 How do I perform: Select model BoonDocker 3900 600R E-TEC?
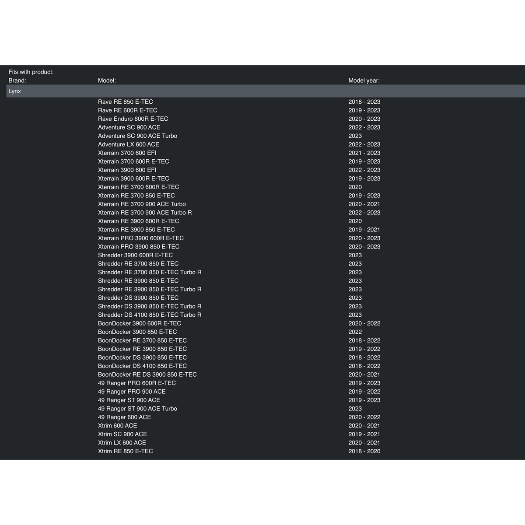point(140,323)
